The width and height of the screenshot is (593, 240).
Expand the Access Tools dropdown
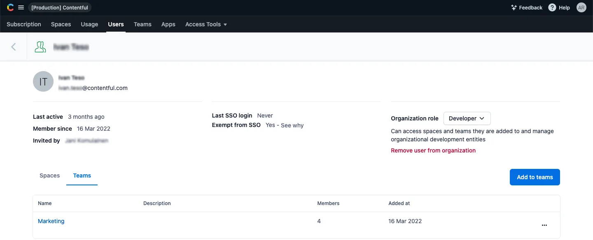point(206,24)
